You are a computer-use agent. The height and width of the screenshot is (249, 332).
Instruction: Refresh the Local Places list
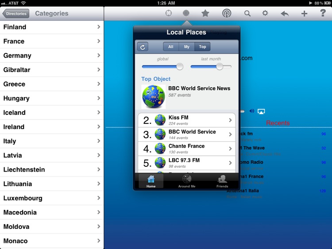coord(143,47)
